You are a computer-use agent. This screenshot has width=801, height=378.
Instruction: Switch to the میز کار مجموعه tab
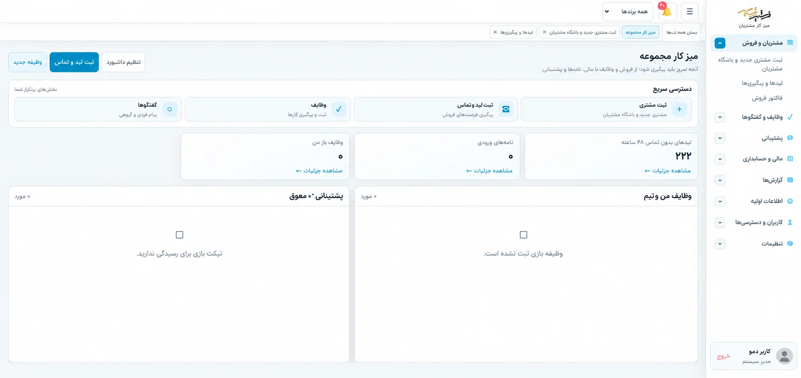(640, 32)
